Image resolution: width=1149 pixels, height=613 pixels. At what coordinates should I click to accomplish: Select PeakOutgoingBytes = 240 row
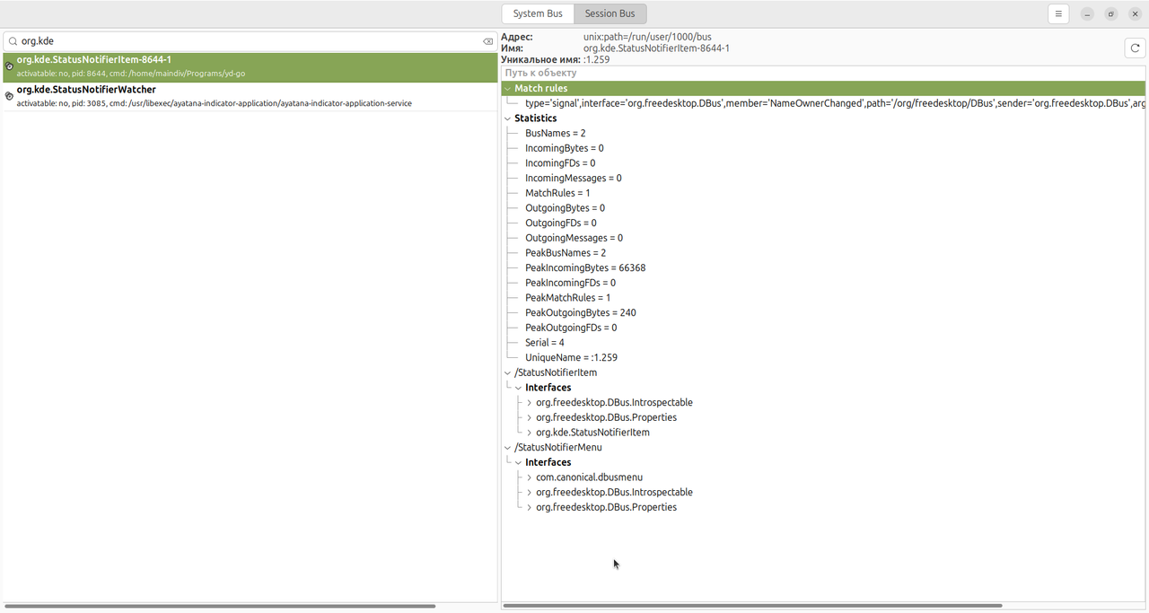click(x=823, y=312)
